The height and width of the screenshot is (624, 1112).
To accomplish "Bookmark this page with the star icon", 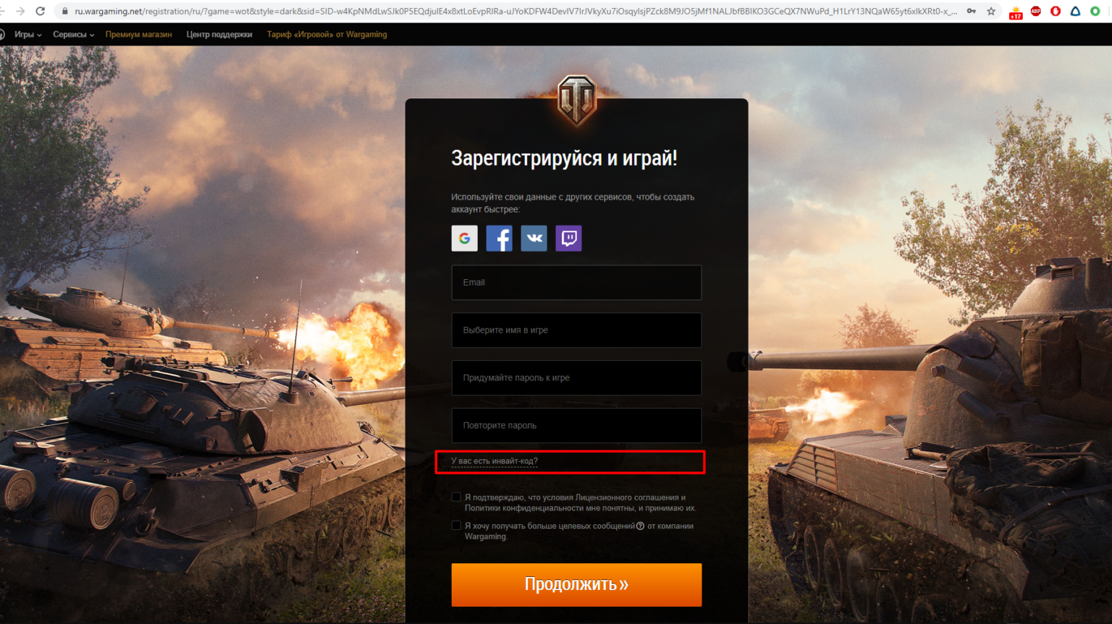I will 991,11.
